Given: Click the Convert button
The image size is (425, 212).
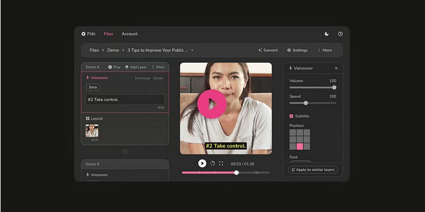Looking at the screenshot, I should click(x=268, y=50).
